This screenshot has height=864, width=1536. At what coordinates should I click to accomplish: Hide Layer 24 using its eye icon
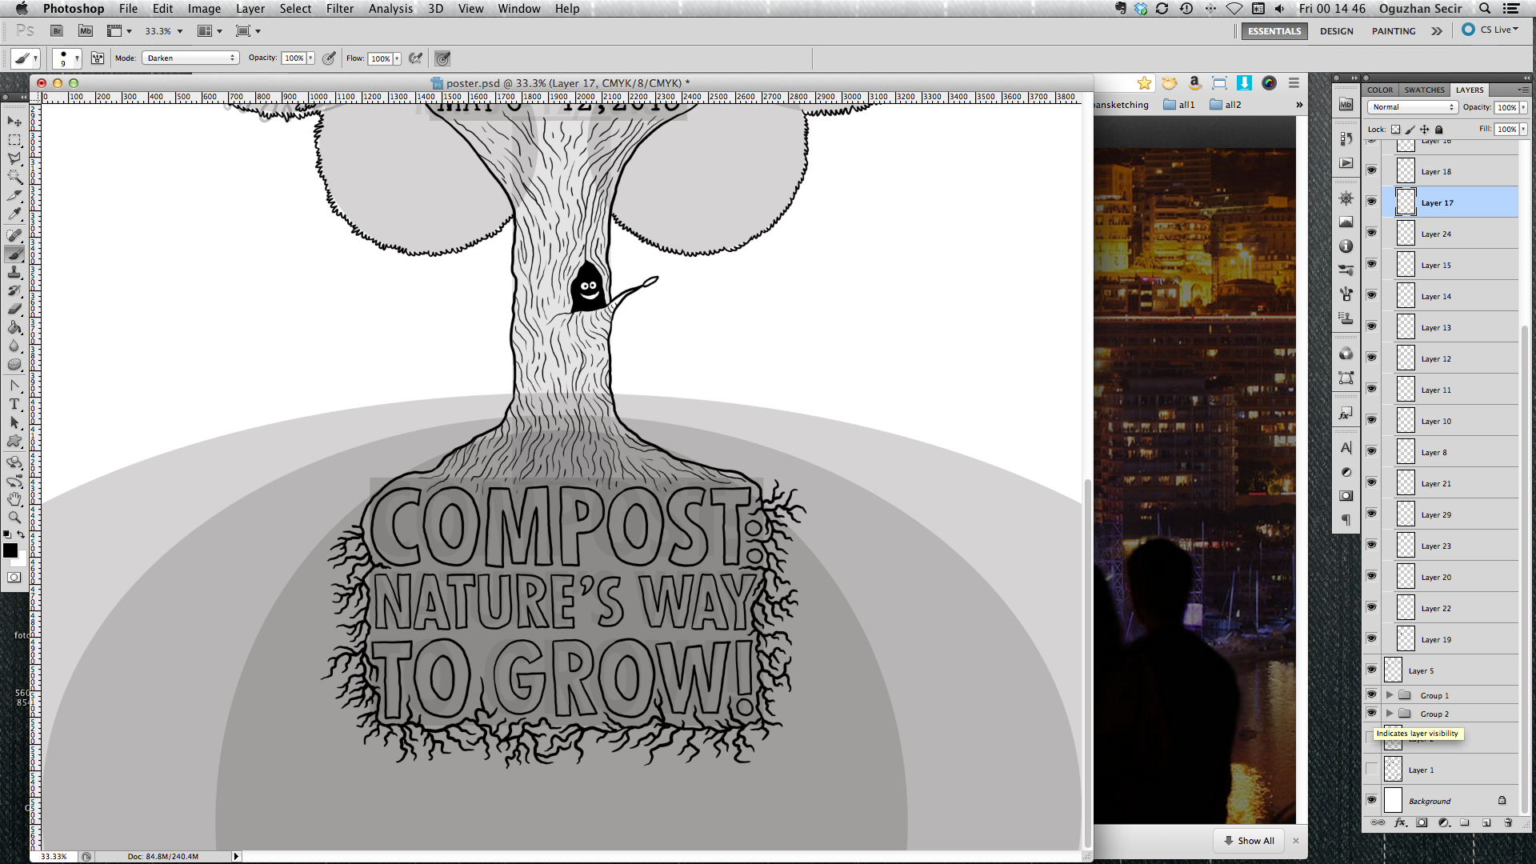[x=1371, y=233]
